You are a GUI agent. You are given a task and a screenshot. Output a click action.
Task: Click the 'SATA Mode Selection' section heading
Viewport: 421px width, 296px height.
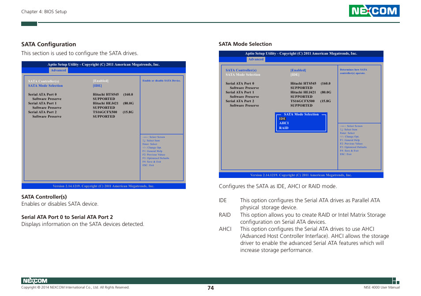(245, 44)
